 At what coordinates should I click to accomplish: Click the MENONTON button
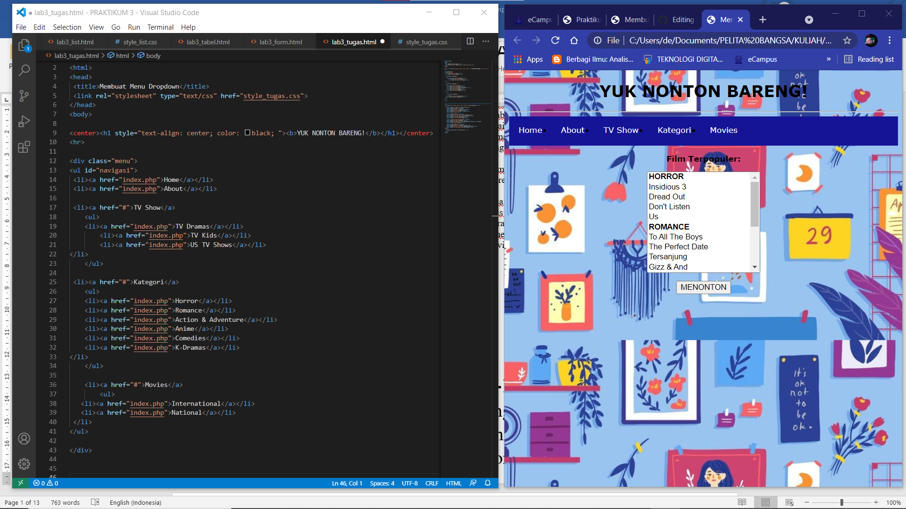(x=703, y=287)
